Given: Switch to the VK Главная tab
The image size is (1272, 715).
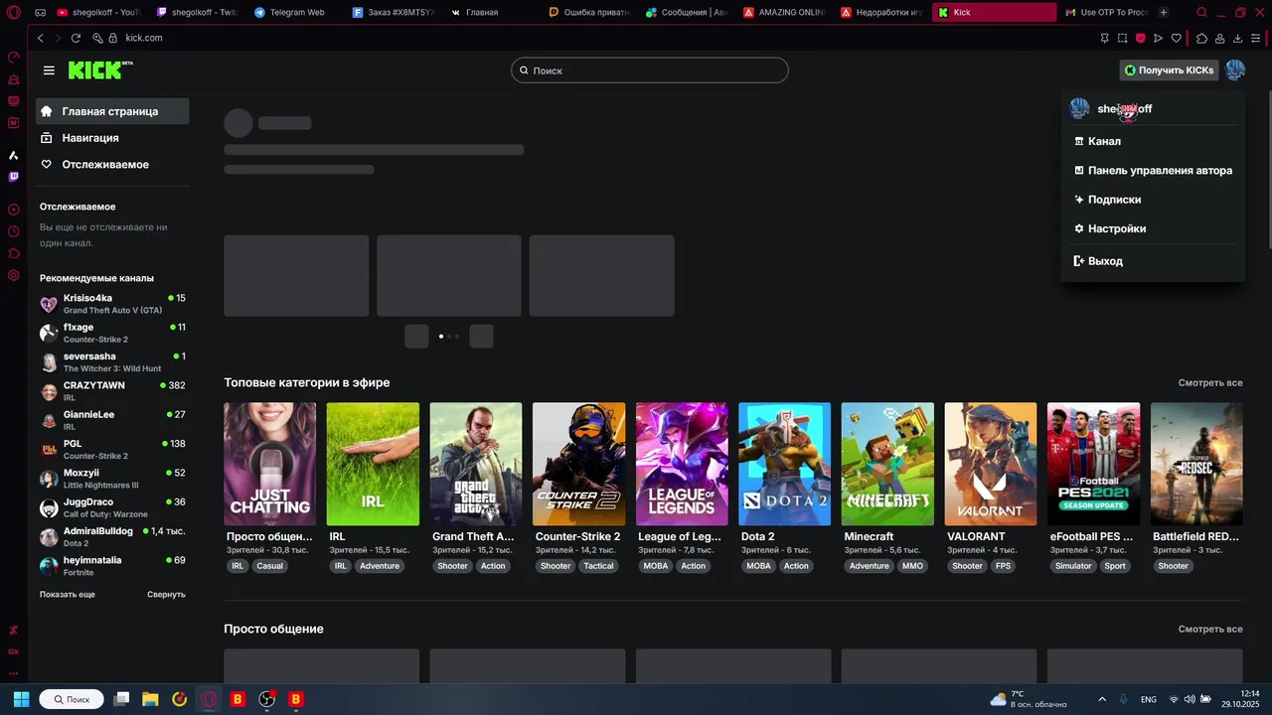Looking at the screenshot, I should coord(491,13).
